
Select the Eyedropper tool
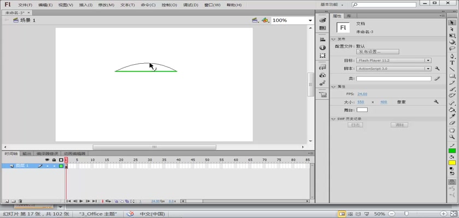click(x=452, y=117)
